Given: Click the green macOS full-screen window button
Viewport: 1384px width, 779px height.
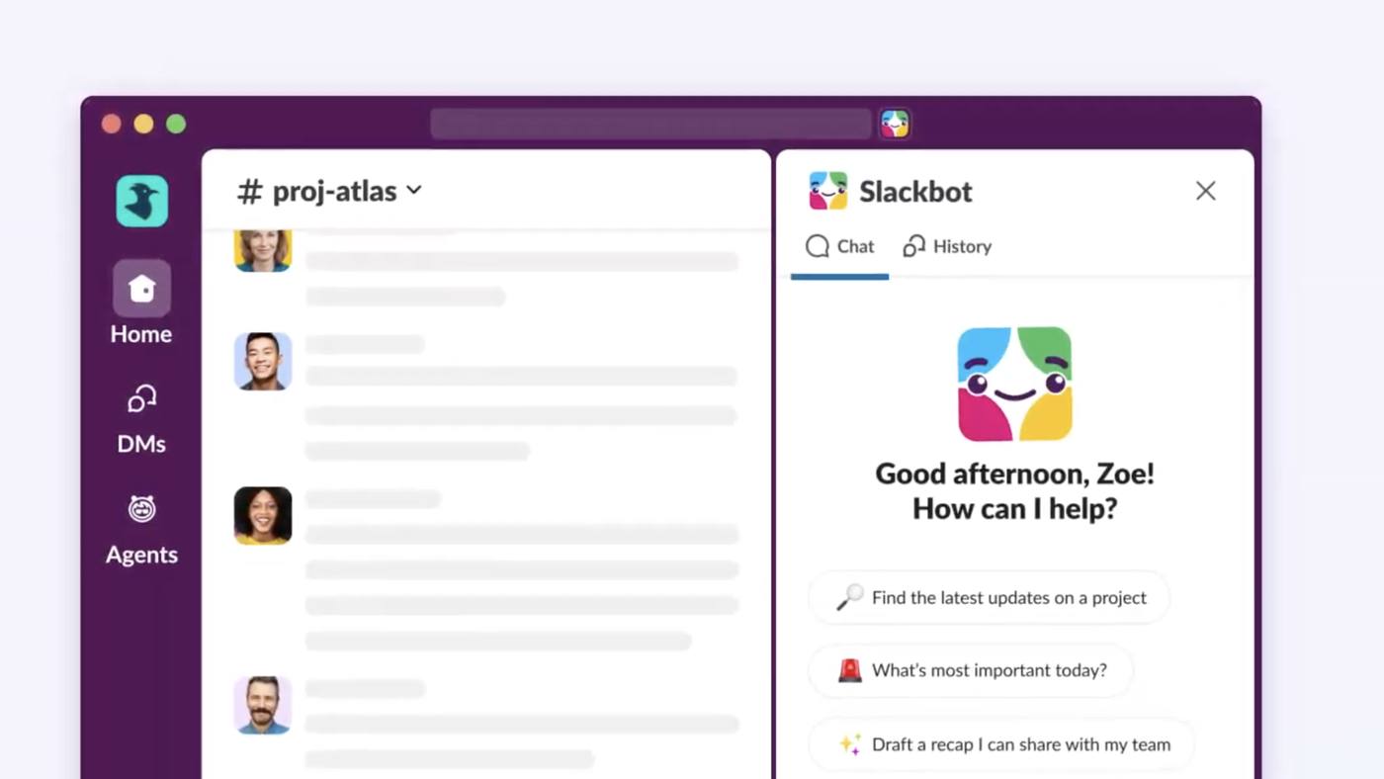Looking at the screenshot, I should point(176,124).
